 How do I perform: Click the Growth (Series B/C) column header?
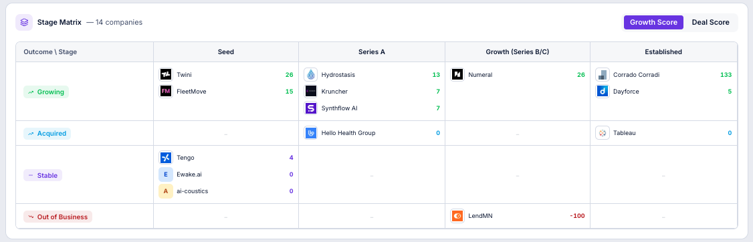517,52
